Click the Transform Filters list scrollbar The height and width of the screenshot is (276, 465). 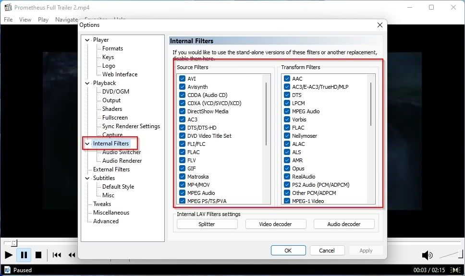tap(371, 104)
